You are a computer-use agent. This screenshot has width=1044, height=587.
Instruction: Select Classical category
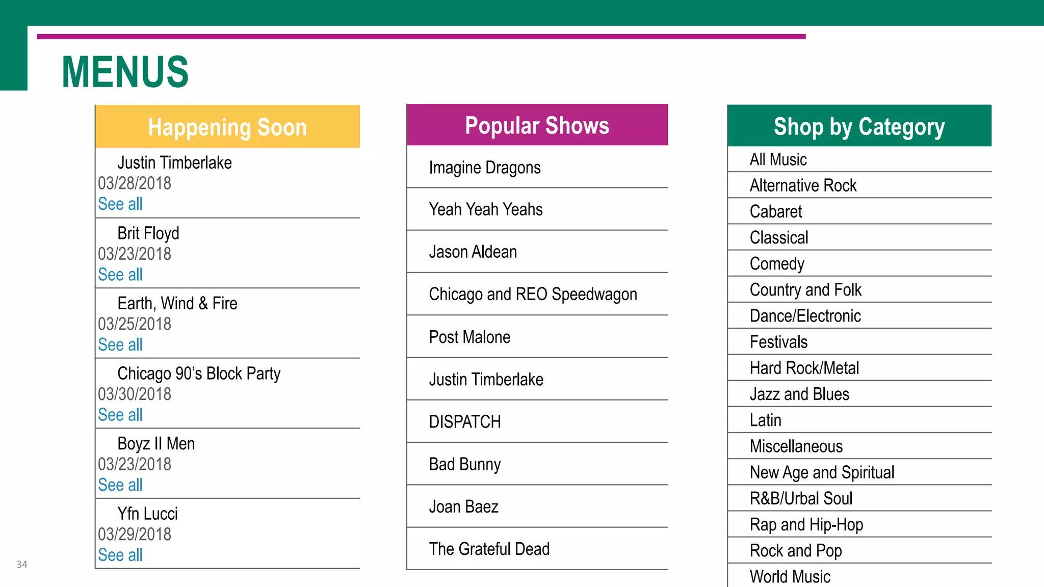[x=859, y=237]
